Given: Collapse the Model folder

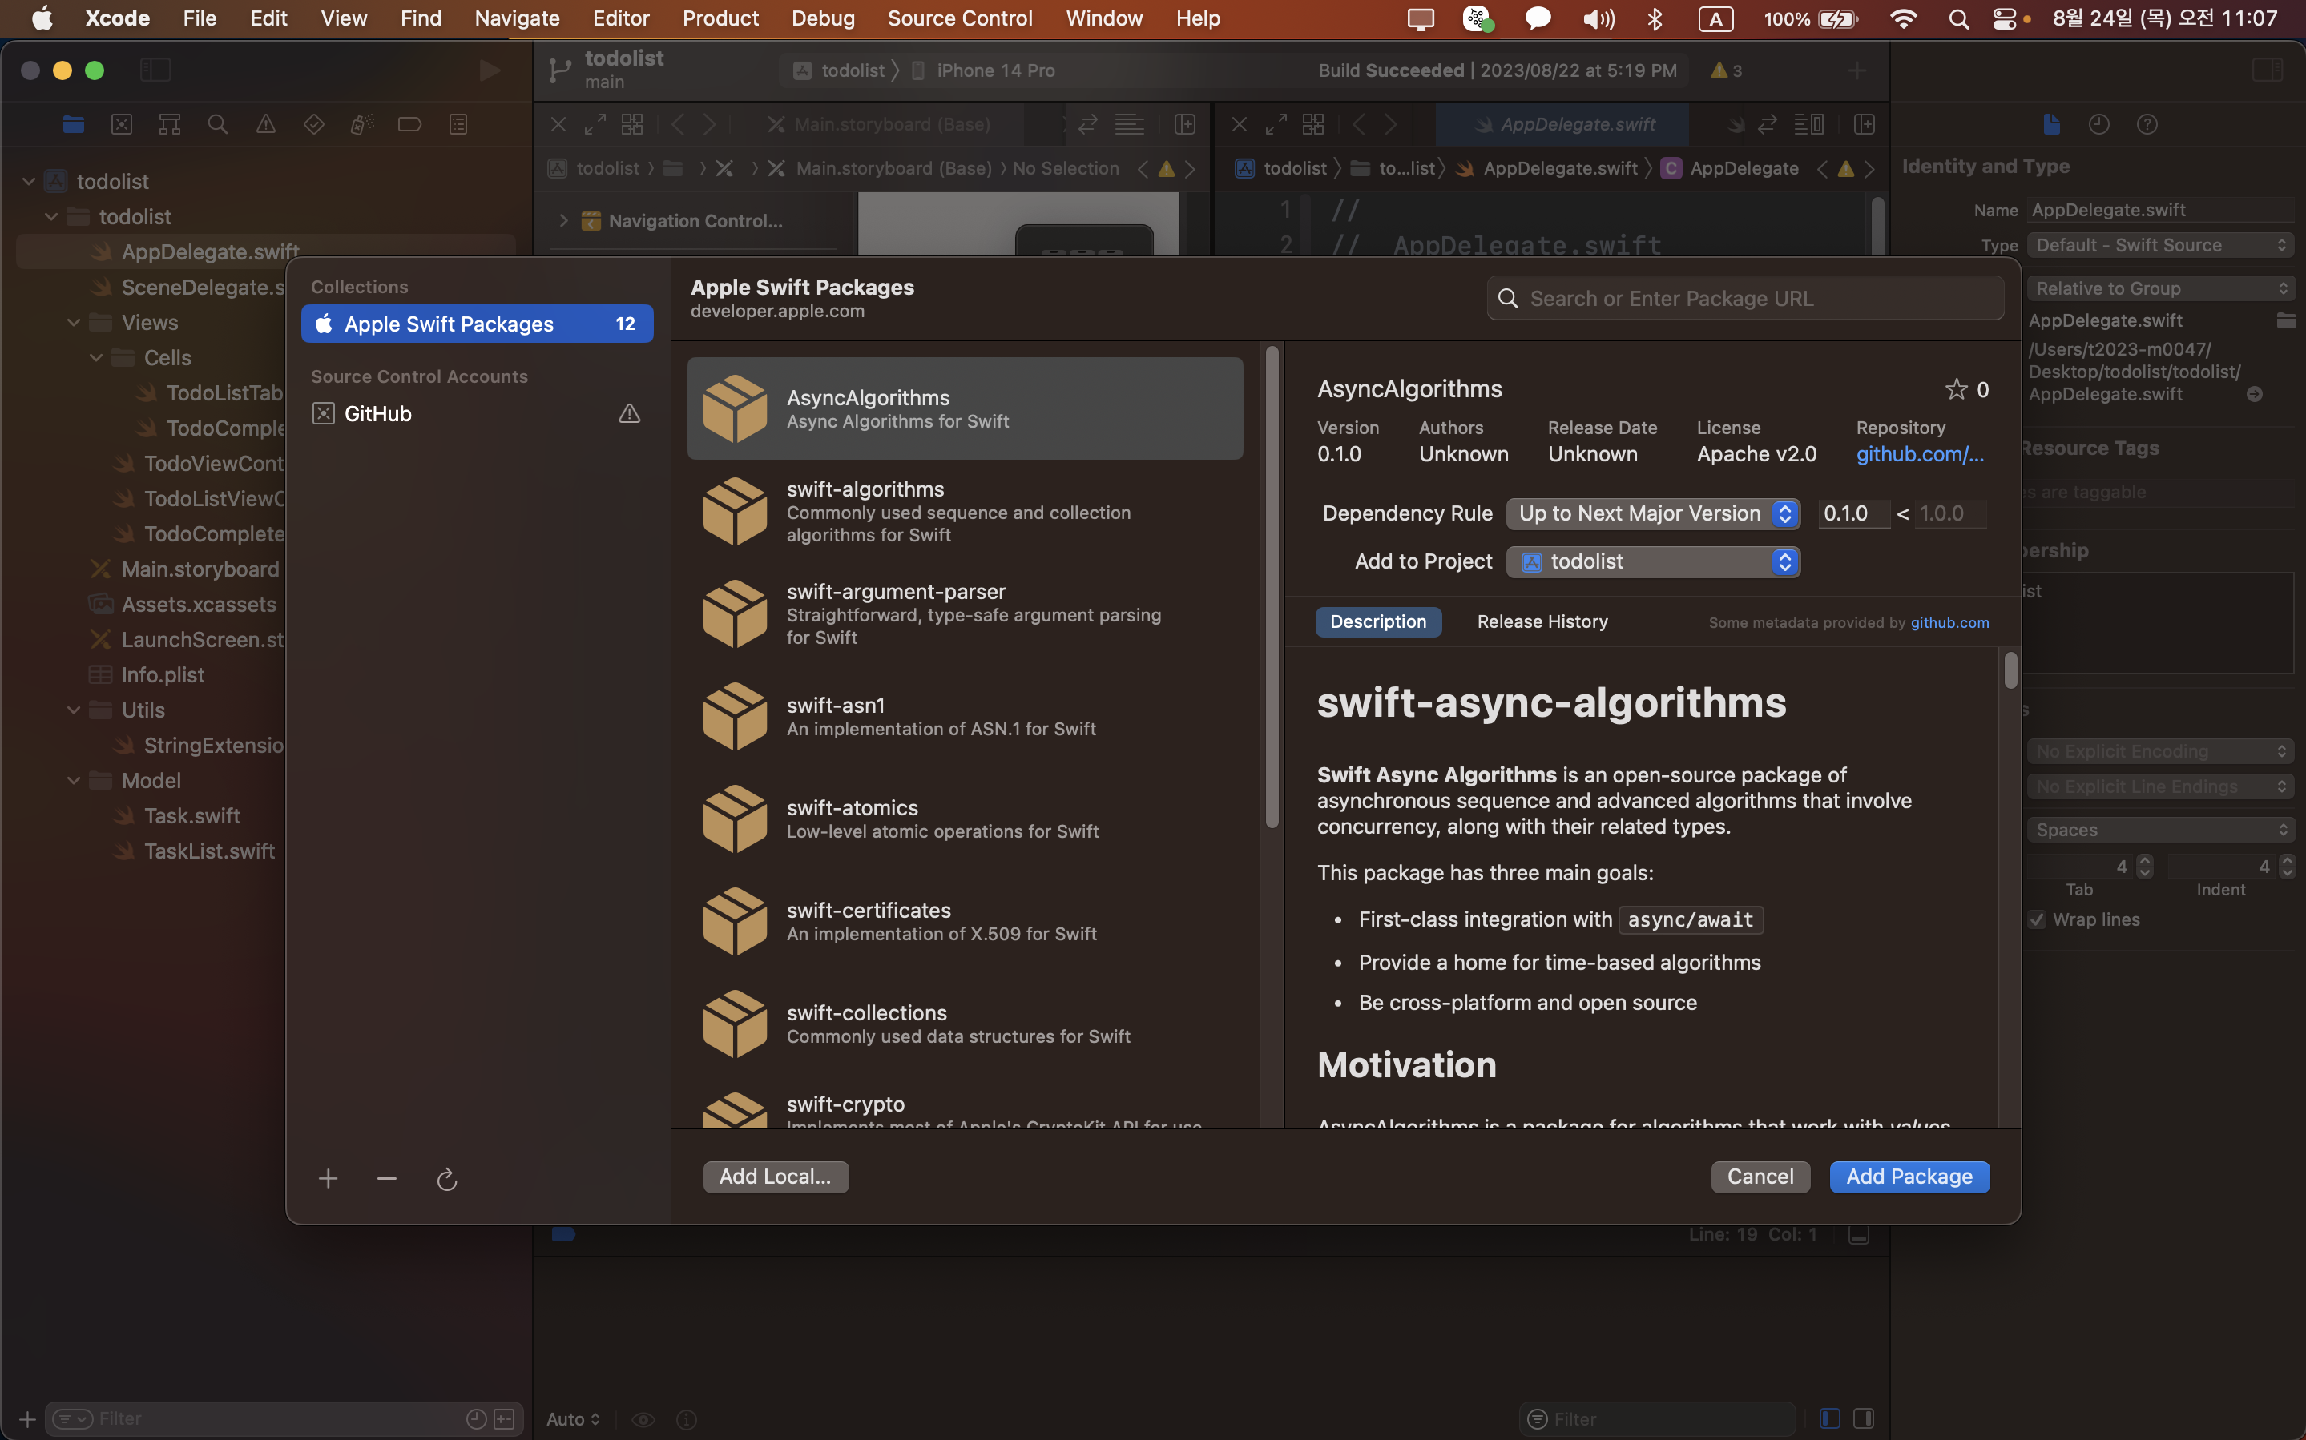Looking at the screenshot, I should [74, 781].
